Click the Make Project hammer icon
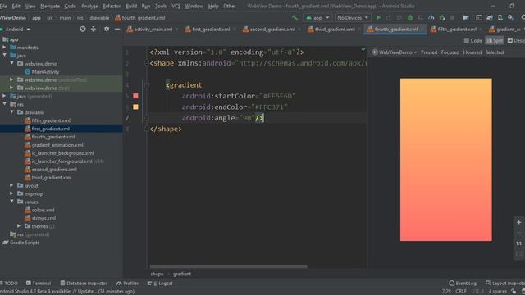This screenshot has width=525, height=295. click(294, 17)
